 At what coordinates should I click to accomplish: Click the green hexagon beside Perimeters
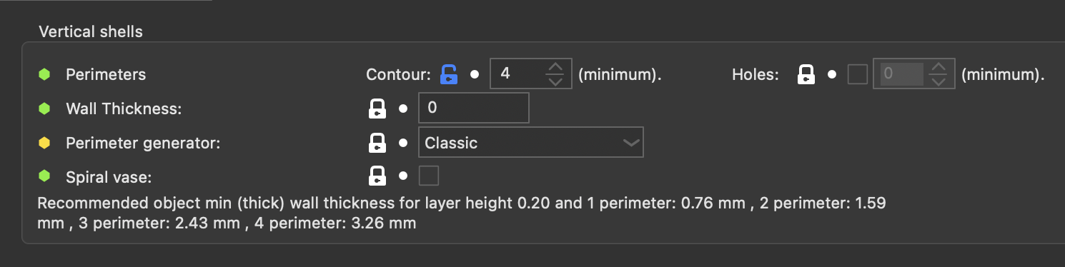click(44, 74)
